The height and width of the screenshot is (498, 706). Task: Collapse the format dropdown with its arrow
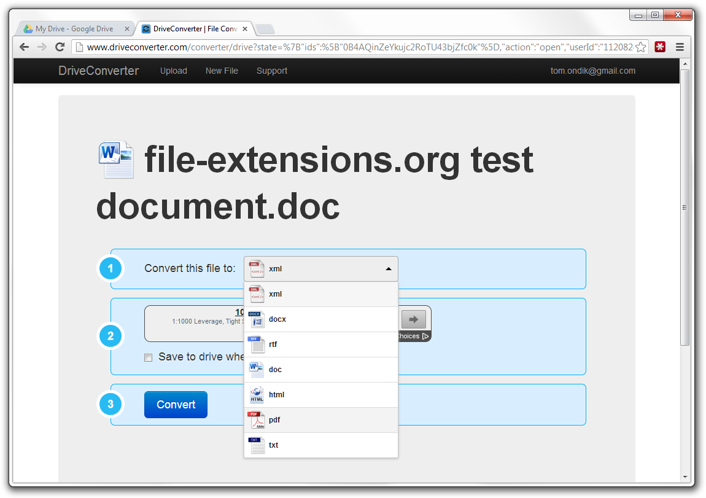(x=389, y=269)
